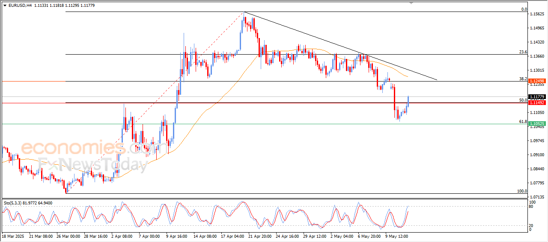
Task: Click the 7 Apr 00:00 date label
Action: tap(149, 236)
